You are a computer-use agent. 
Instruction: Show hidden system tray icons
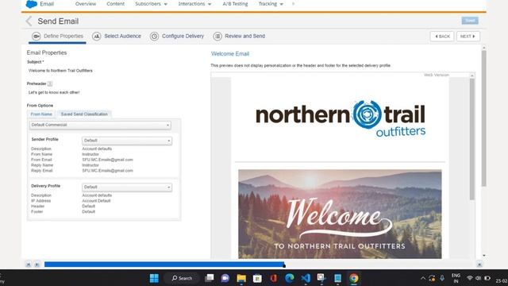click(423, 278)
